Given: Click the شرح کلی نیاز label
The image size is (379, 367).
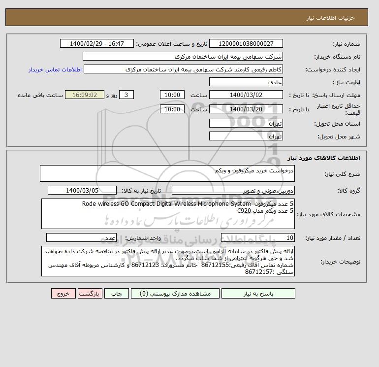Looking at the screenshot, I should (342, 174).
